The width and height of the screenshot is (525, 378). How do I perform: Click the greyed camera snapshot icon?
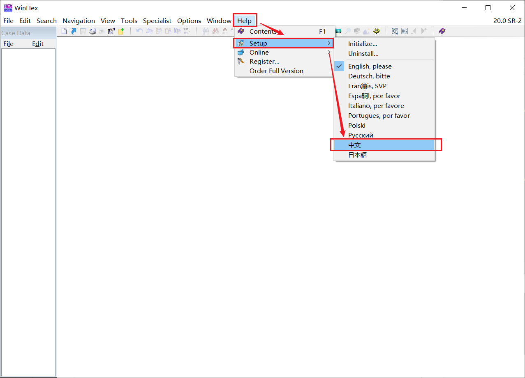click(x=357, y=31)
